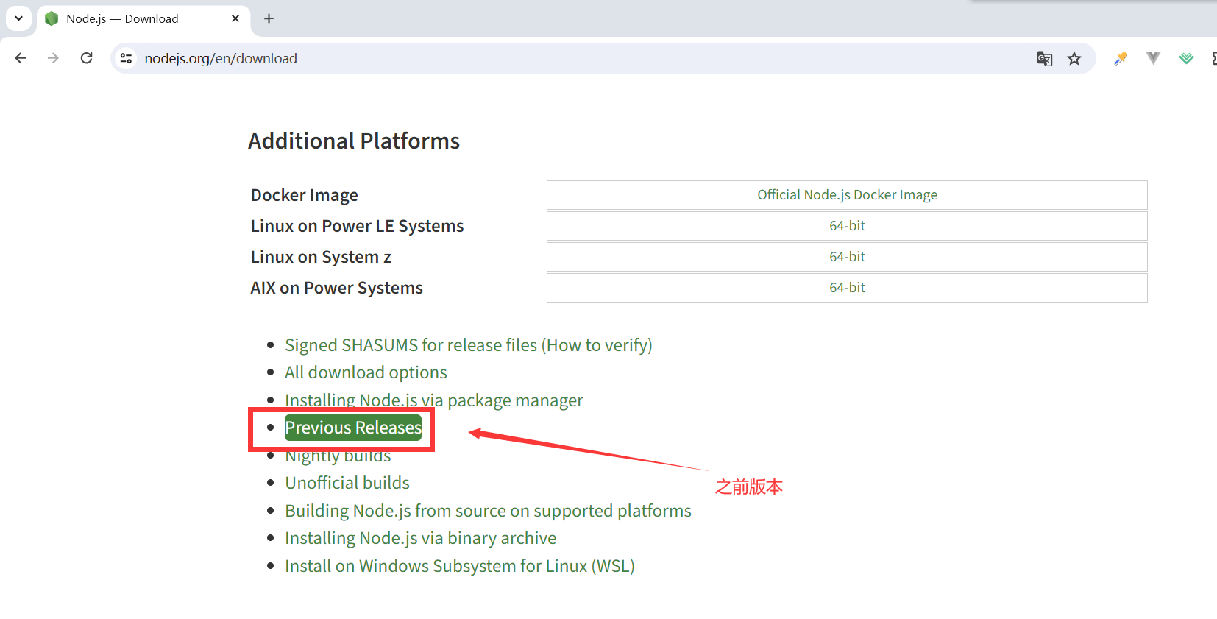This screenshot has height=619, width=1217.
Task: Open the translate page icon
Action: point(1044,58)
